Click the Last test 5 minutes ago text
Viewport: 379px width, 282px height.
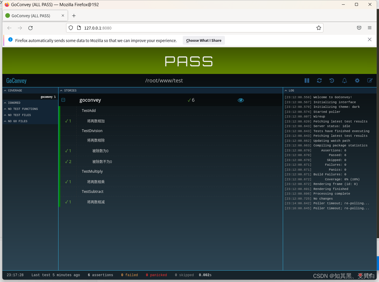pyautogui.click(x=56, y=275)
